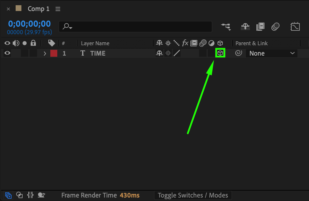The image size is (309, 201).
Task: Click the red label color of TIME layer
Action: click(54, 53)
